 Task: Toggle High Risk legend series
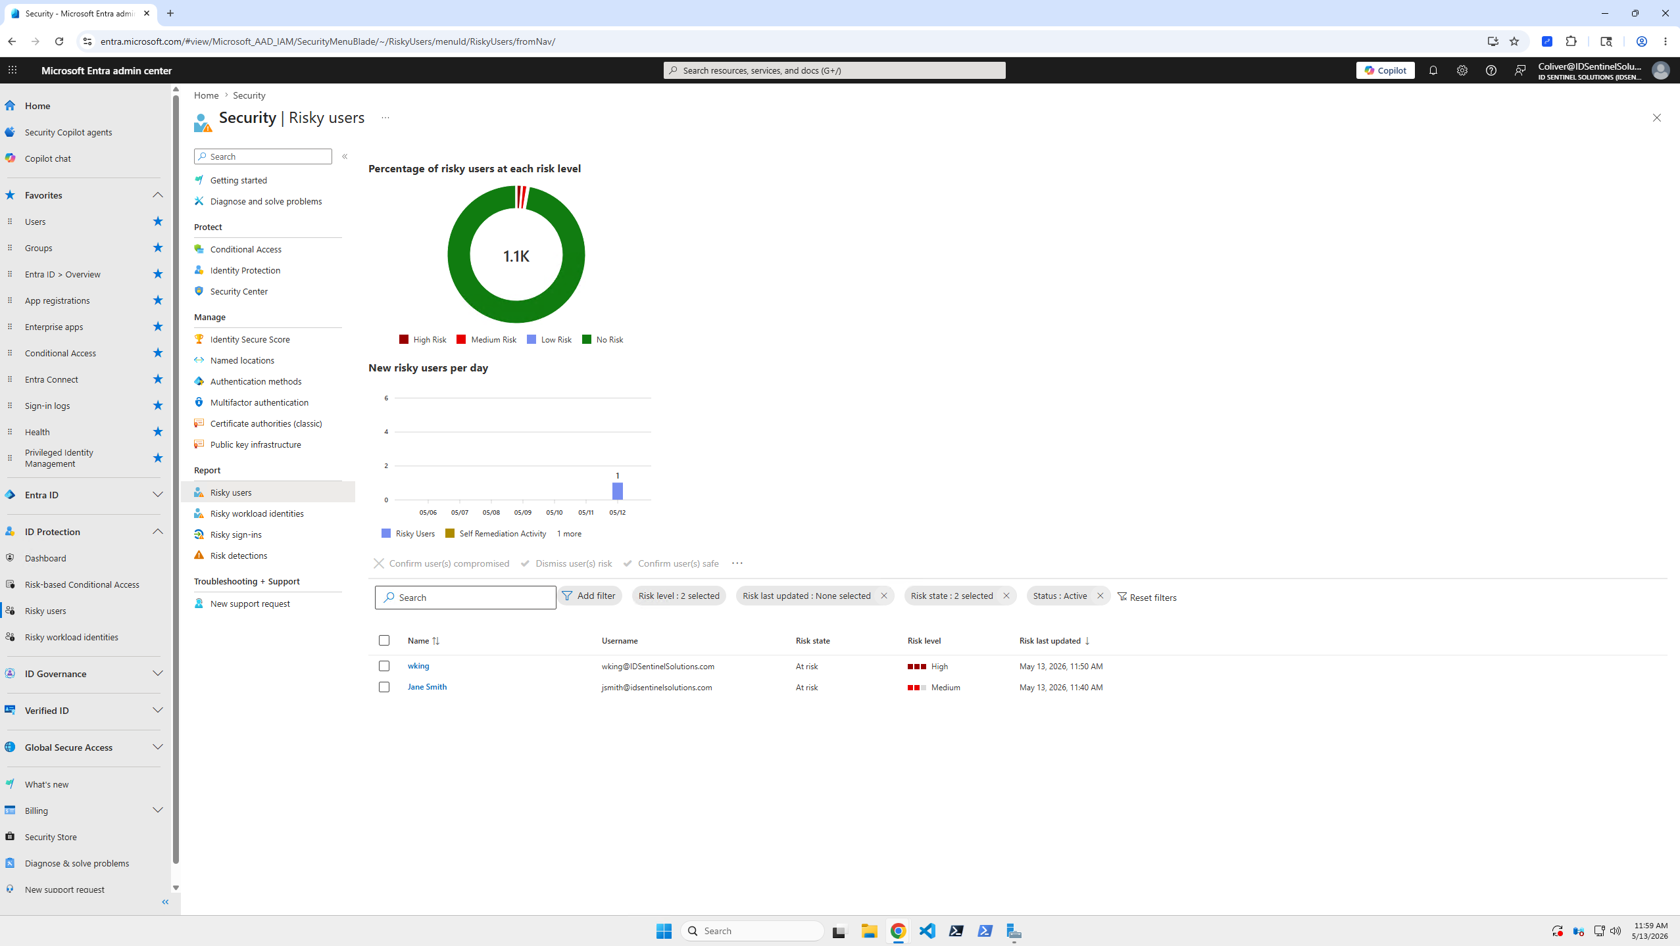pyautogui.click(x=423, y=340)
